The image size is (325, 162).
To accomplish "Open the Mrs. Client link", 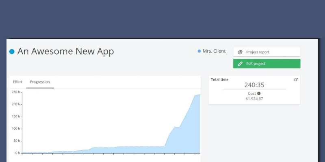I will click(214, 51).
